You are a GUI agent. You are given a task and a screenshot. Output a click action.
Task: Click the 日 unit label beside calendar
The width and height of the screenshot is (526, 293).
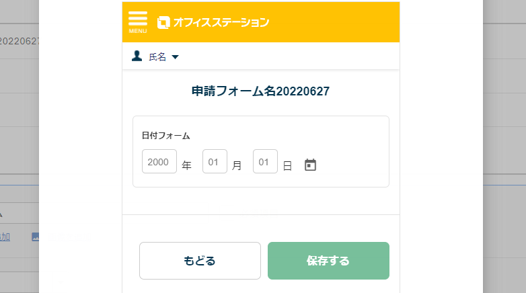pos(287,165)
